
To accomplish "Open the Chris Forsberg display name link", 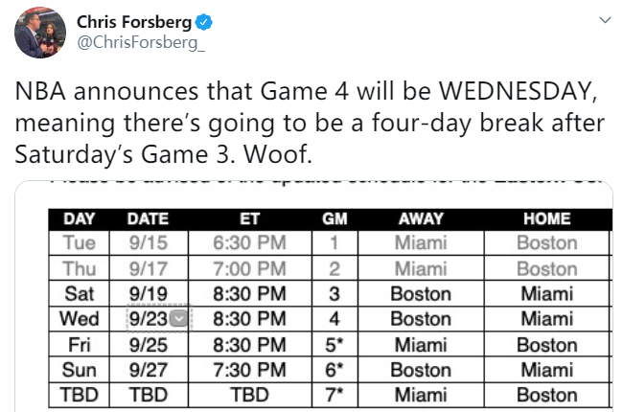I will pyautogui.click(x=133, y=22).
